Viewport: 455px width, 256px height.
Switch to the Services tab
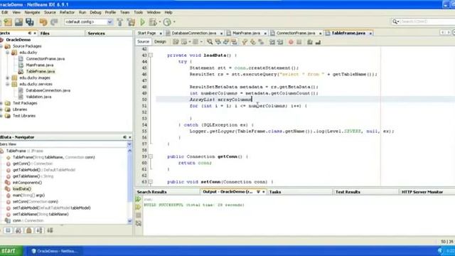[97, 33]
